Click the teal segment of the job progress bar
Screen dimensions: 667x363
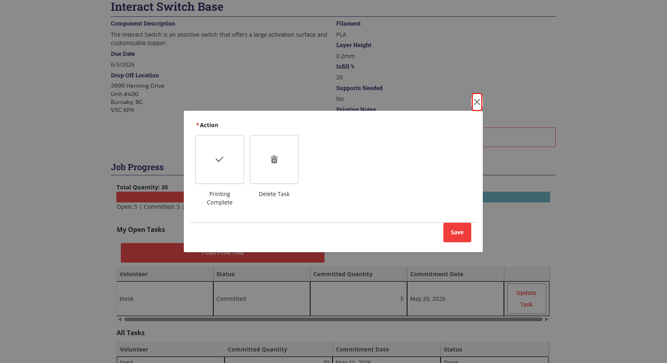(x=516, y=197)
